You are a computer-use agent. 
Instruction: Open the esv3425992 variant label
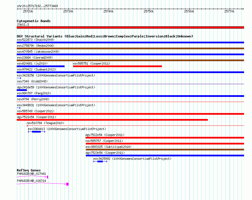132,159
